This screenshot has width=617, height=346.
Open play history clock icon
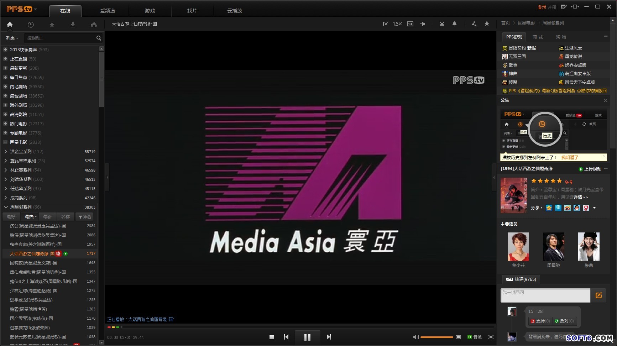(x=31, y=25)
